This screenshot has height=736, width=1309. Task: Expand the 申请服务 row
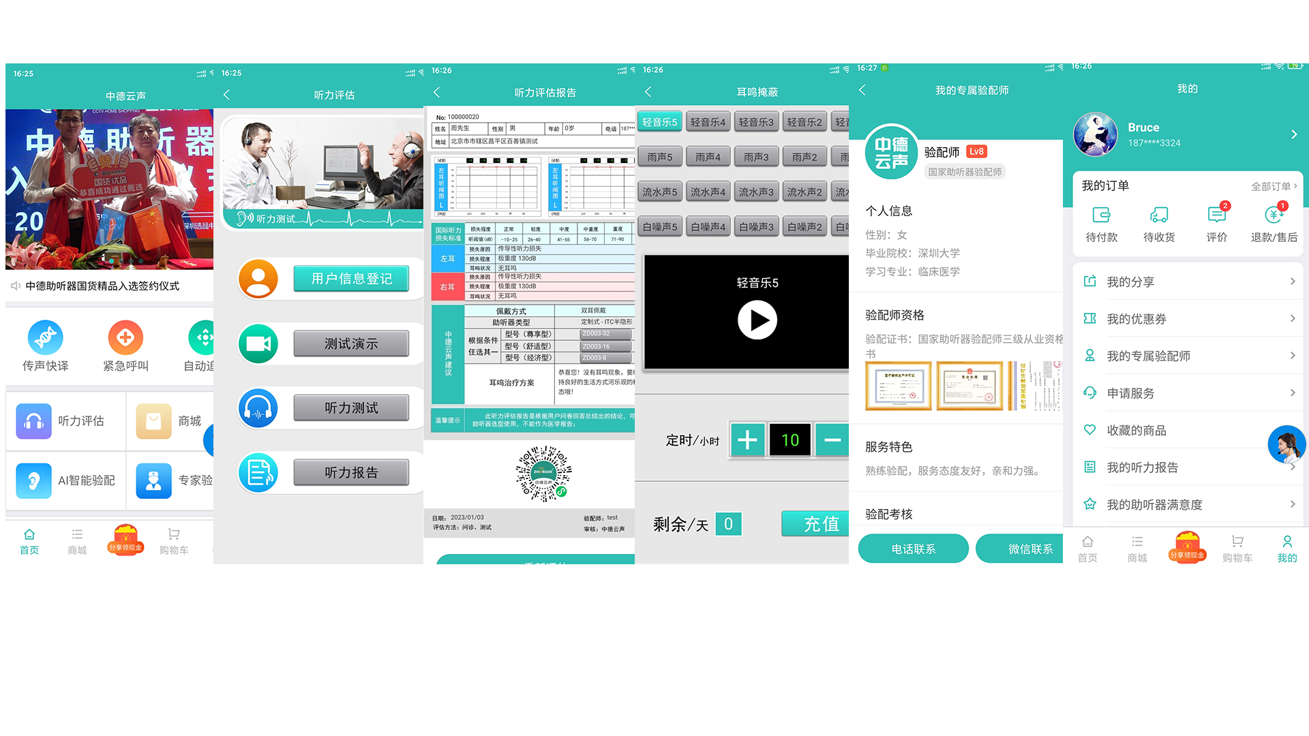pyautogui.click(x=1189, y=393)
